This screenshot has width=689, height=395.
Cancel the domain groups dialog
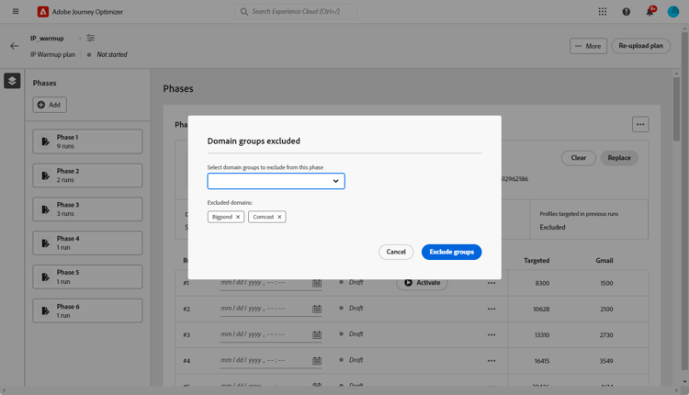click(x=396, y=252)
